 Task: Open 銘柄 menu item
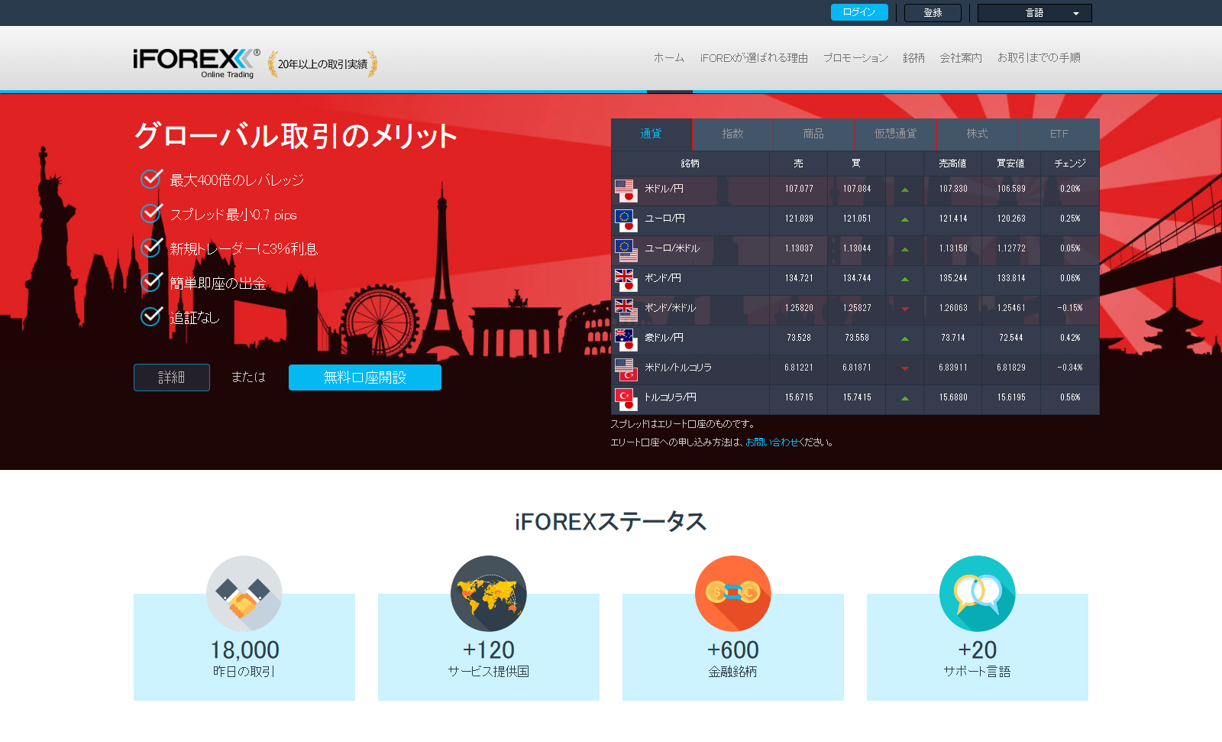pos(913,58)
